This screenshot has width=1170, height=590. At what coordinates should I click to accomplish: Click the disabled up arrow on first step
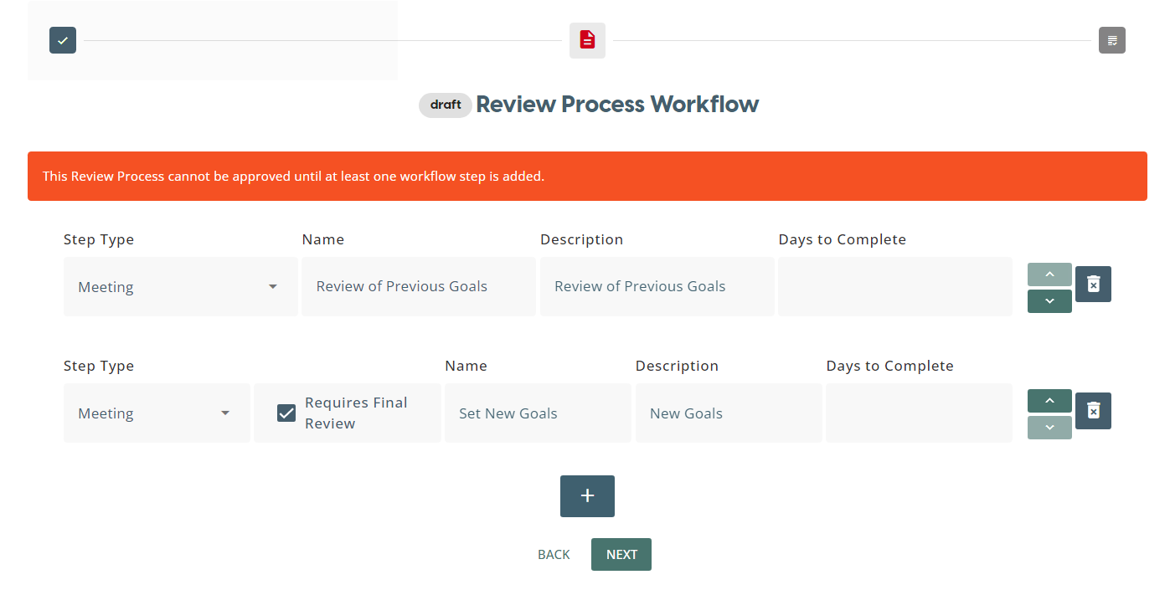click(x=1049, y=274)
